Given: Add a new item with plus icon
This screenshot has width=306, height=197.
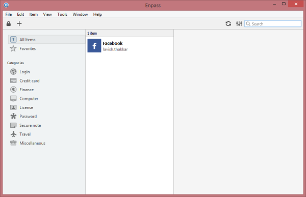Looking at the screenshot, I should pos(19,24).
